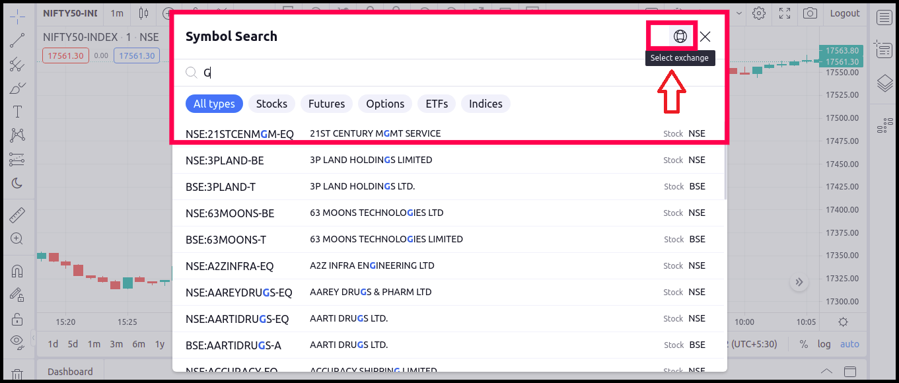Choose NSE:21STCENMGM-EQ result

(x=448, y=134)
